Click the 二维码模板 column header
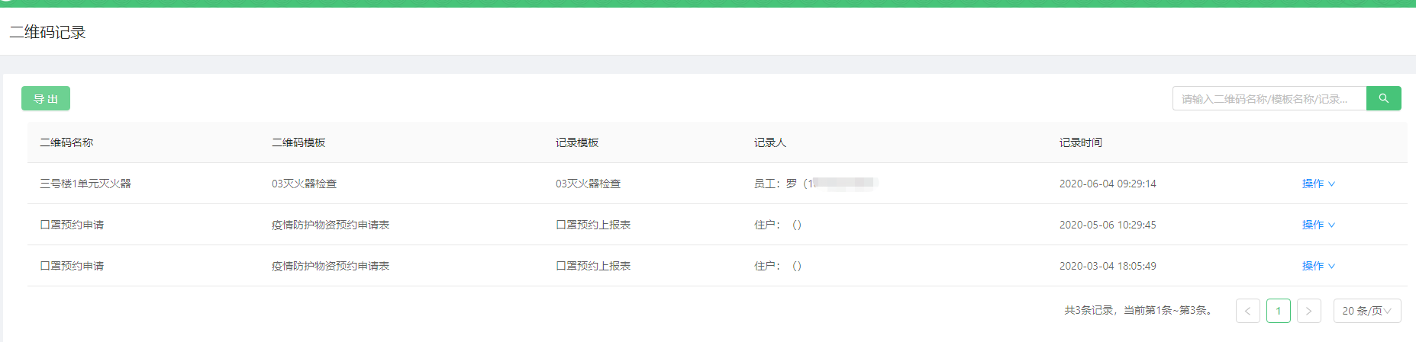The height and width of the screenshot is (342, 1416). click(298, 142)
